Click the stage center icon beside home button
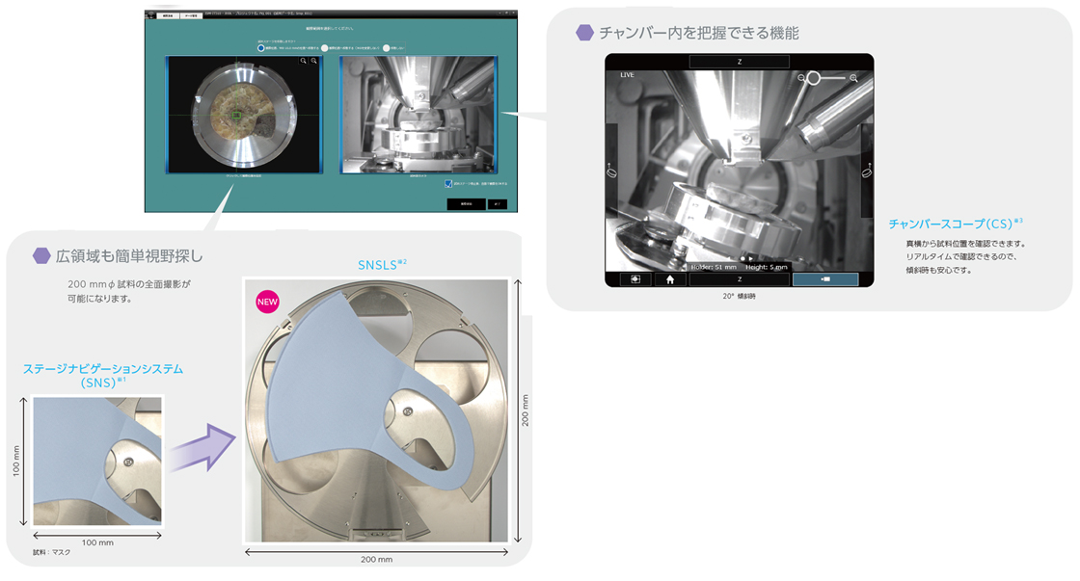 [635, 279]
